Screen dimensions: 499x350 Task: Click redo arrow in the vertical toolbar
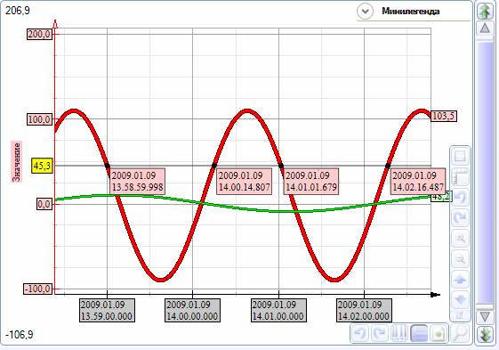[x=460, y=217]
